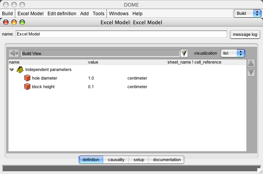This screenshot has height=174, width=263.
Task: Close the Excel Model window with red button
Action: coord(6,22)
